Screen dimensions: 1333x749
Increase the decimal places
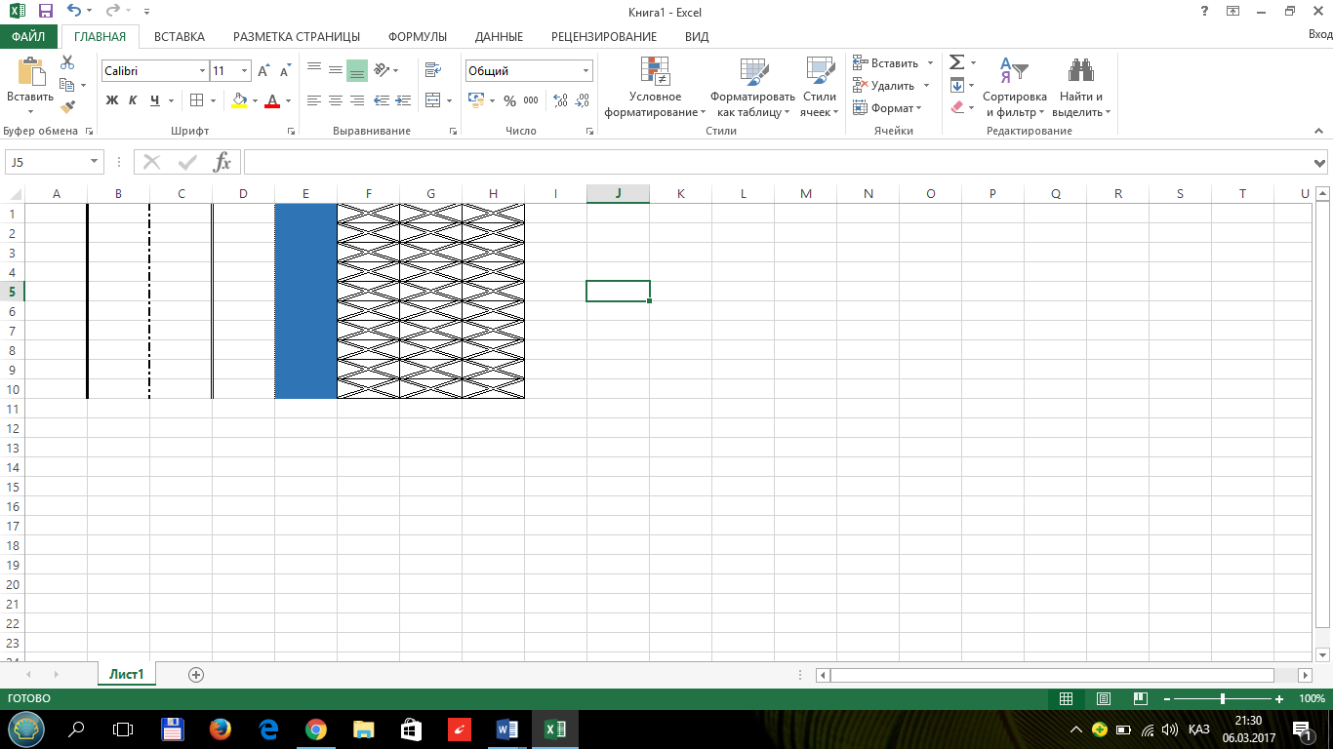[x=560, y=100]
